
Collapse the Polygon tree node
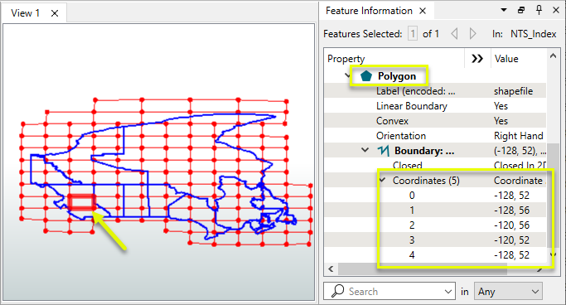pyautogui.click(x=347, y=75)
